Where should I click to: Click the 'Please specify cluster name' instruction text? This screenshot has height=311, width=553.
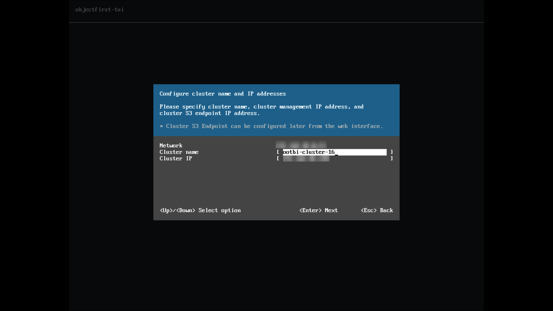[262, 110]
